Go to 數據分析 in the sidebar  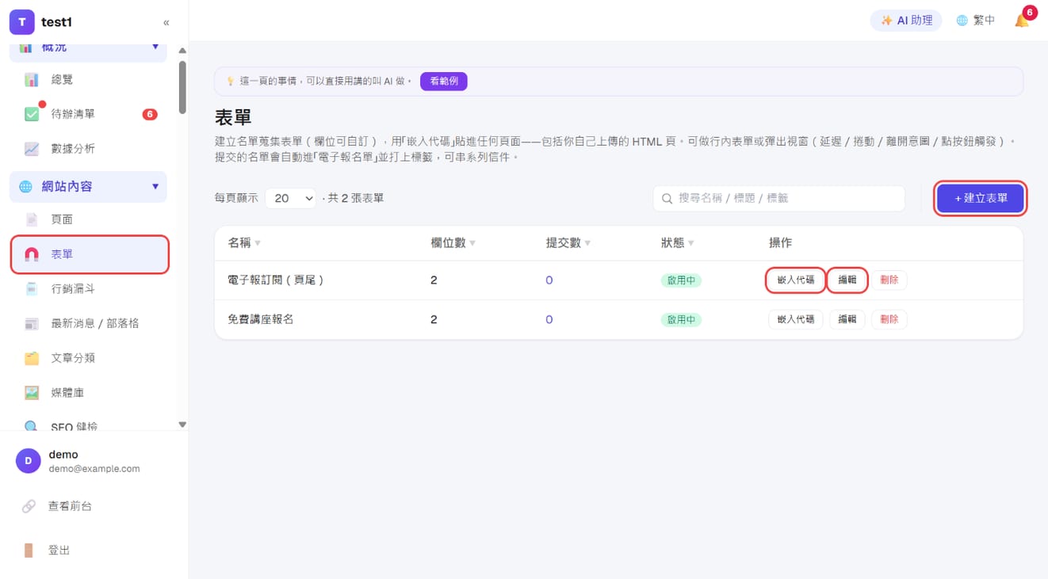coord(88,148)
